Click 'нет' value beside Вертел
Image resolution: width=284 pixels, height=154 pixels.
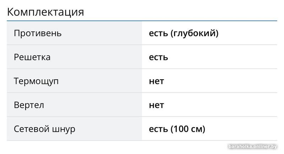[x=156, y=105]
